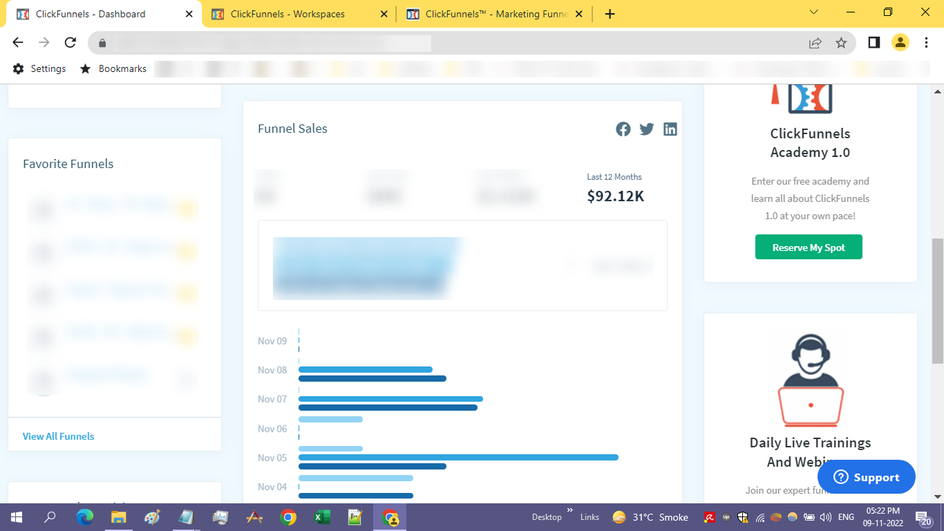Share Funnel Sales on LinkedIn
944x531 pixels.
point(670,129)
